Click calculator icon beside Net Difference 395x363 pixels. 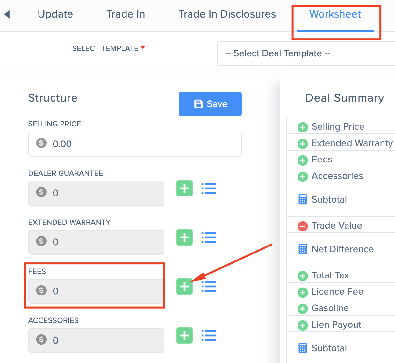(x=303, y=249)
